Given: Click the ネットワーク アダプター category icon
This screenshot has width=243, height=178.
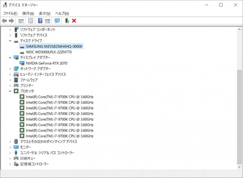Looking at the screenshot, I should coord(16,69).
